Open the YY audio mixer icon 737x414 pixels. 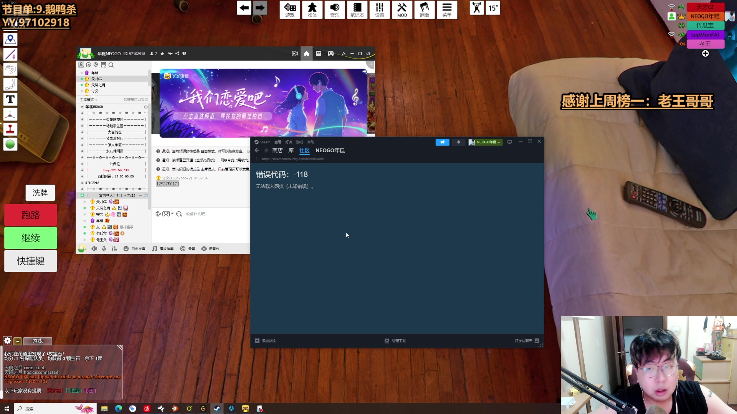pos(114,249)
